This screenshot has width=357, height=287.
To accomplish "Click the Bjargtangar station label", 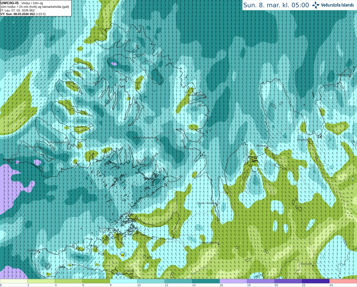I will tap(9, 159).
